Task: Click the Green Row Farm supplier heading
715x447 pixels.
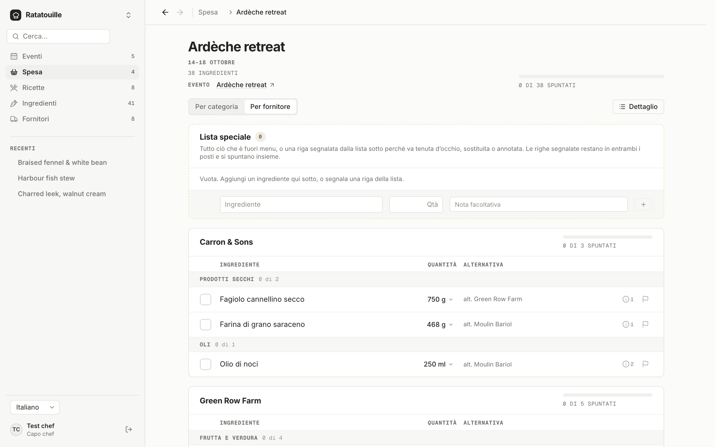Action: coord(230,401)
